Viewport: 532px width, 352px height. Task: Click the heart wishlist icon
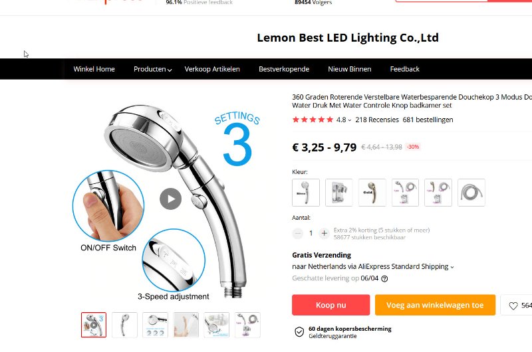pyautogui.click(x=513, y=306)
